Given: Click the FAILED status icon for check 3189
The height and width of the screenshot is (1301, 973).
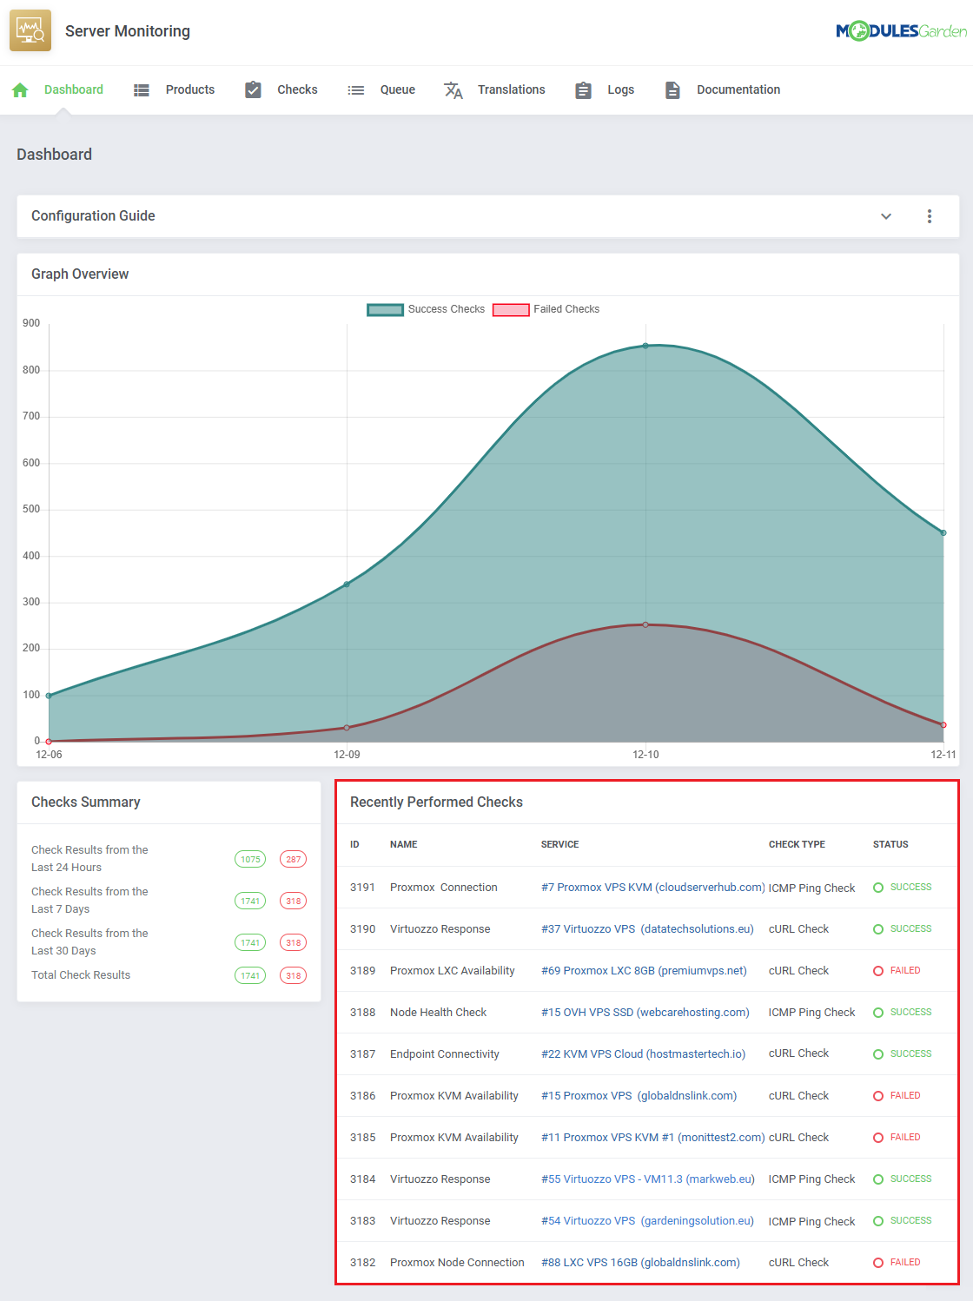Looking at the screenshot, I should (x=878, y=971).
